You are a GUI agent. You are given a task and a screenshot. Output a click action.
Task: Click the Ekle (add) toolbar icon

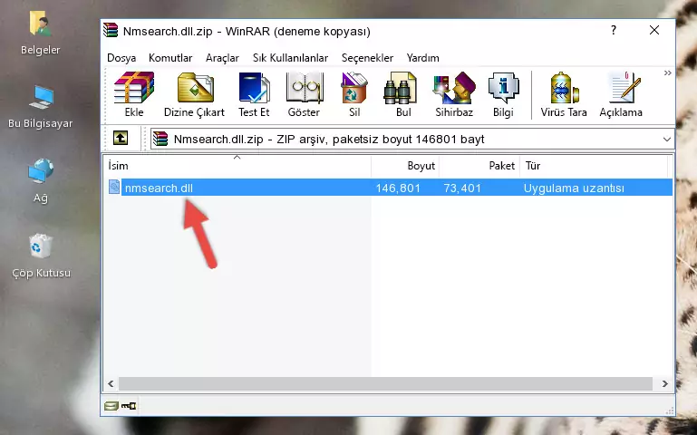134,88
